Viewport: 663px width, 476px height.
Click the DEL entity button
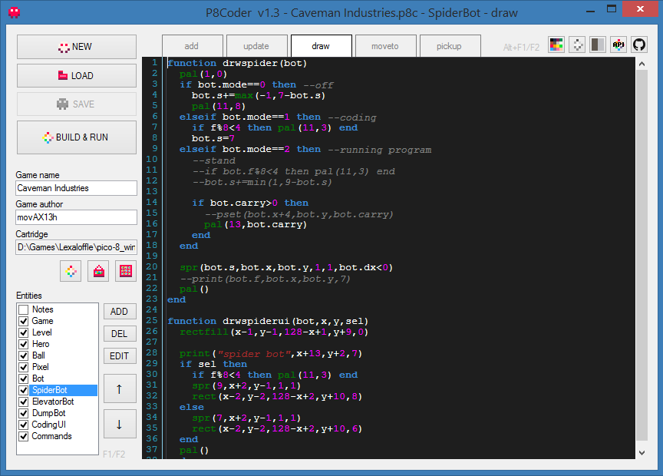pyautogui.click(x=120, y=334)
